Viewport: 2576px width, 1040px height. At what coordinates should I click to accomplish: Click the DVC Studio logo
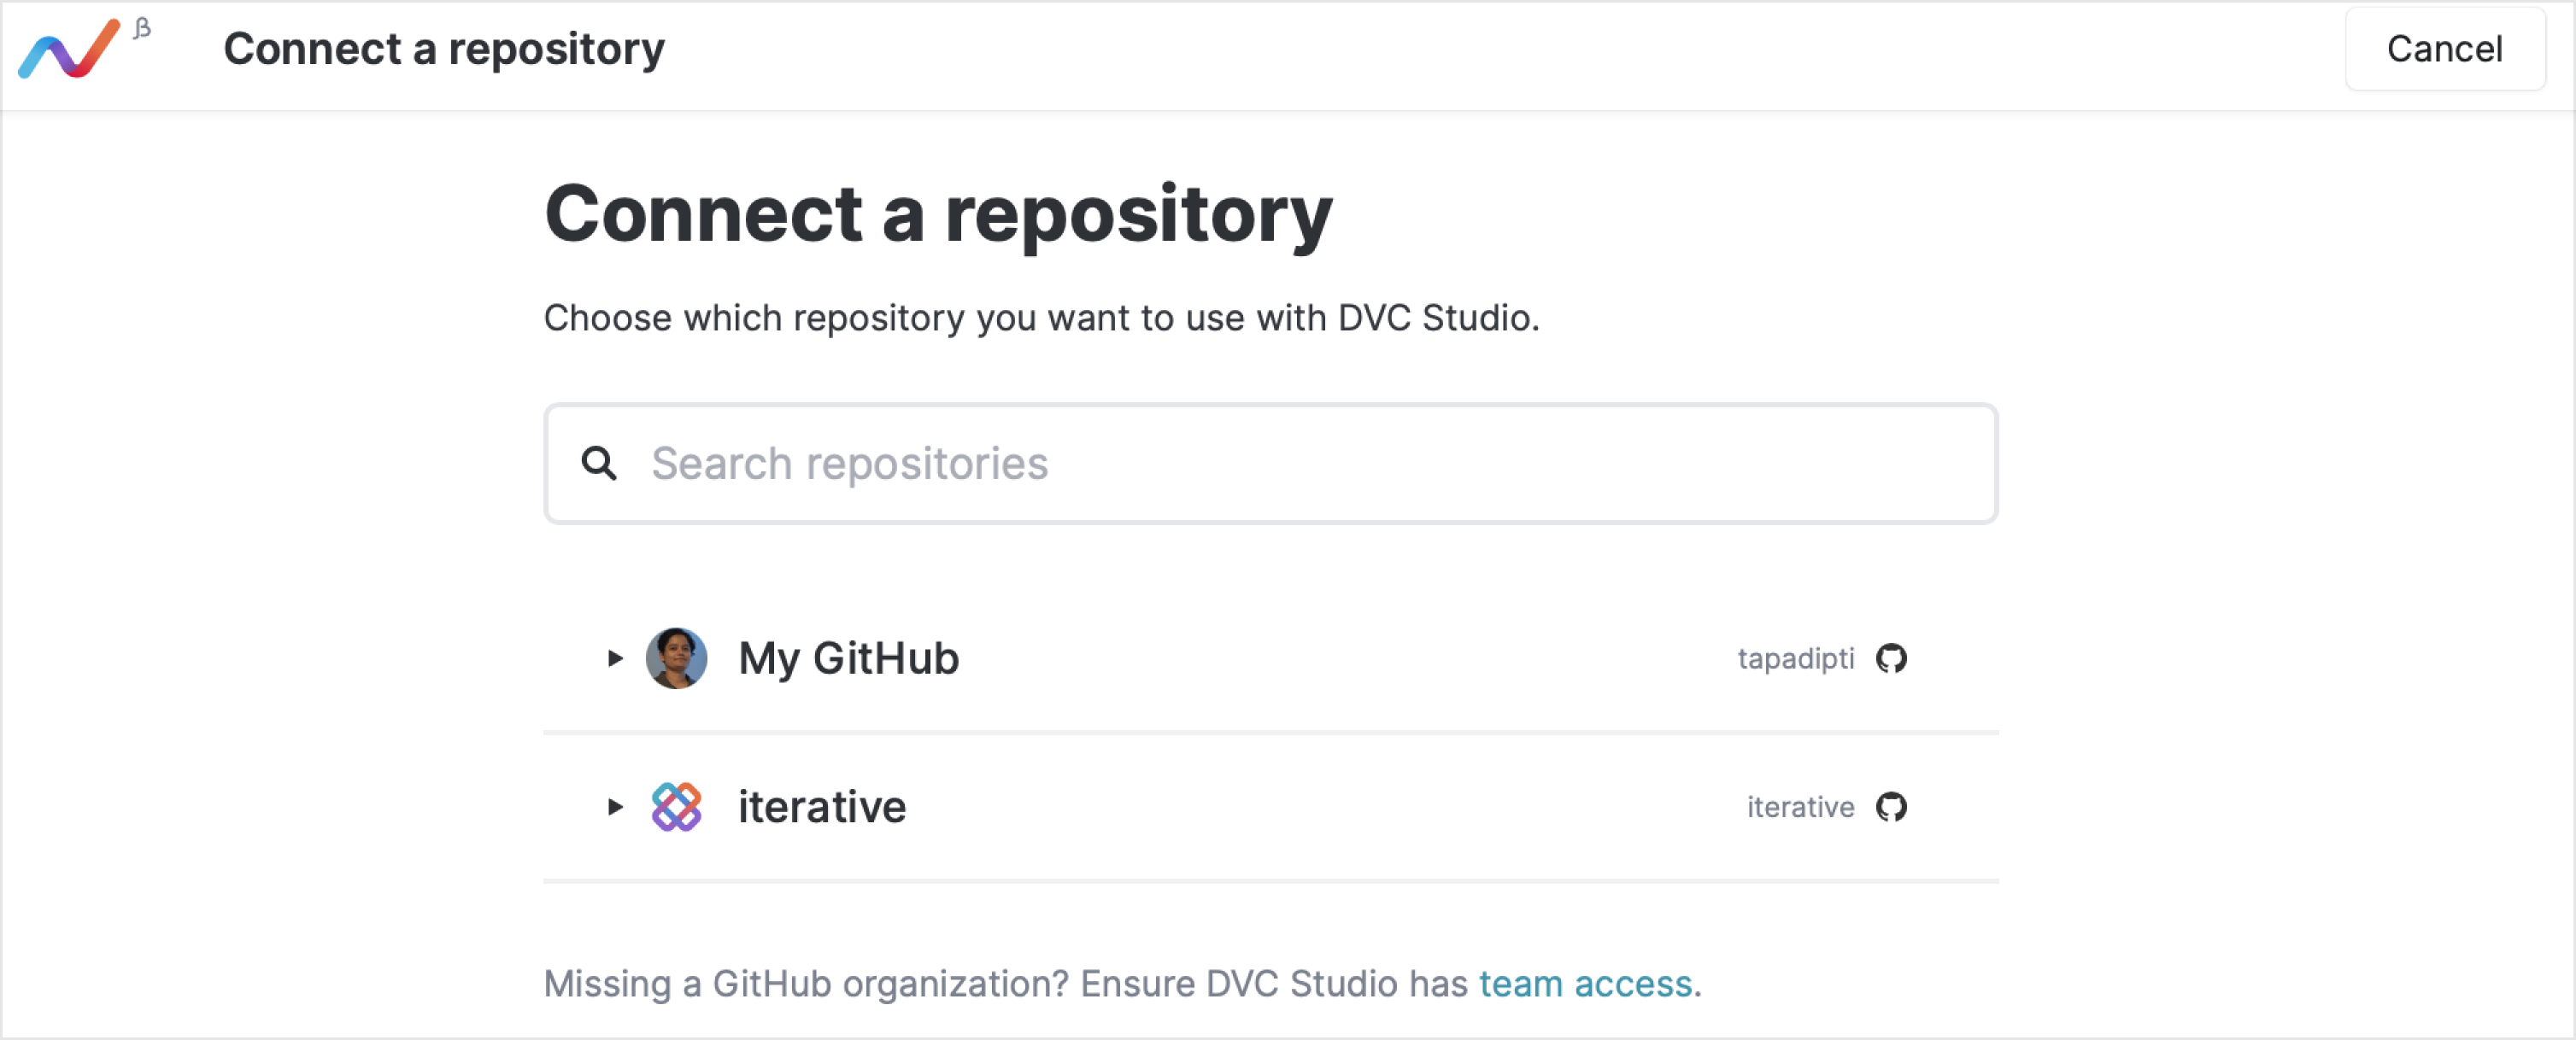[x=69, y=49]
